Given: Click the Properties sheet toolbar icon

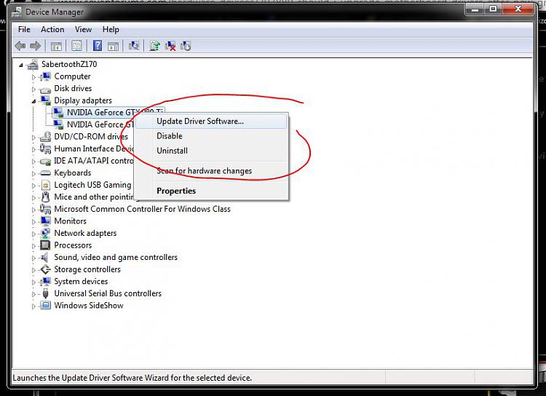Looking at the screenshot, I should 76,46.
